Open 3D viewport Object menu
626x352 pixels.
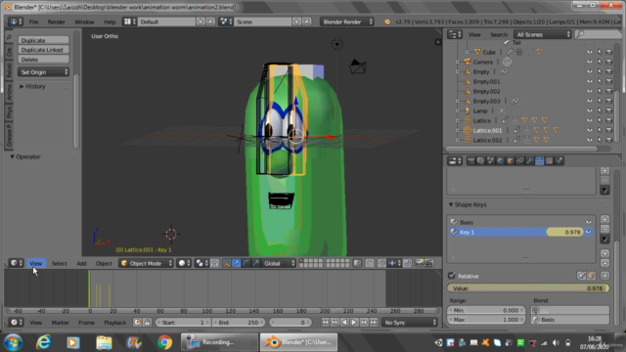[x=104, y=263]
